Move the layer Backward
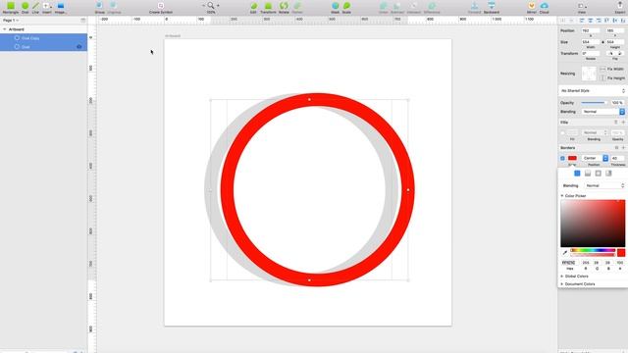 tap(492, 6)
